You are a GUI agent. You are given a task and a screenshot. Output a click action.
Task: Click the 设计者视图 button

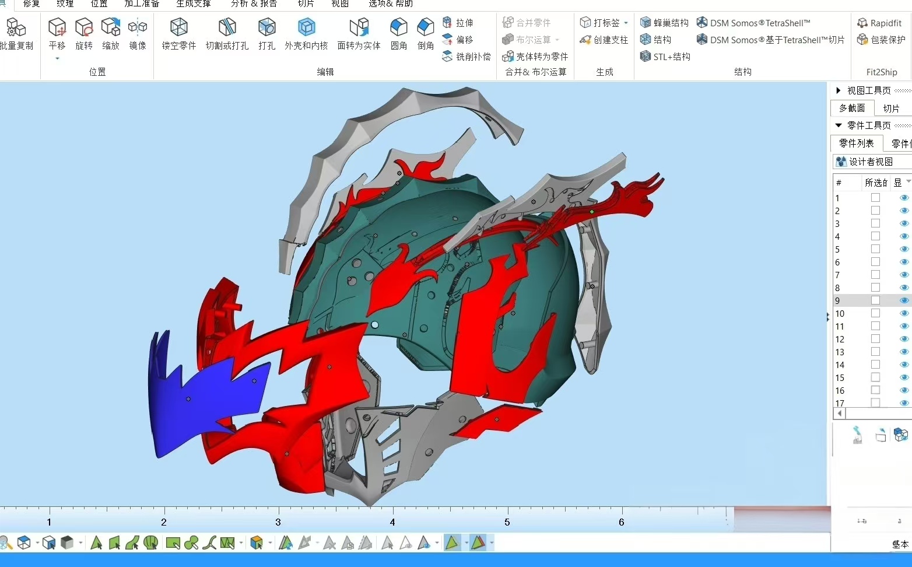(872, 162)
